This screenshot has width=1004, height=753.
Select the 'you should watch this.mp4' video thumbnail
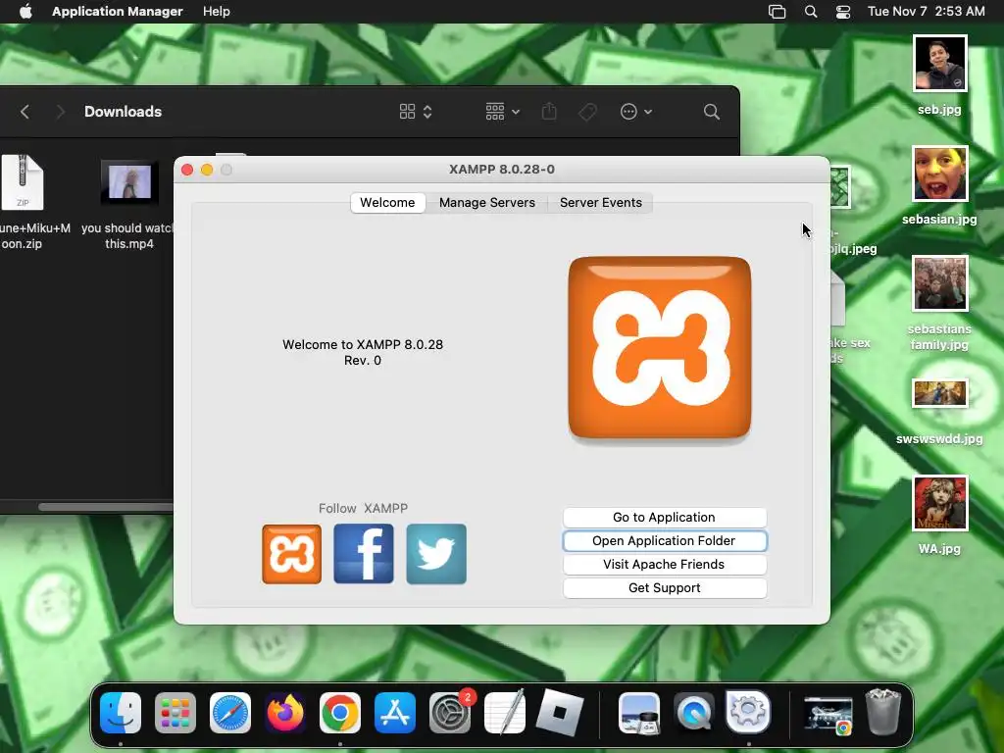(129, 181)
